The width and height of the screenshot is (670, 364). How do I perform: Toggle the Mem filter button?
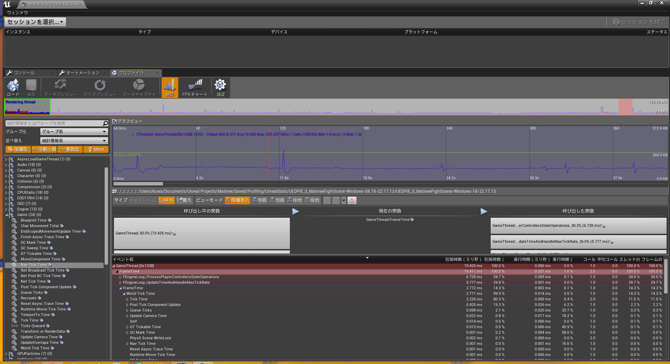pos(96,149)
